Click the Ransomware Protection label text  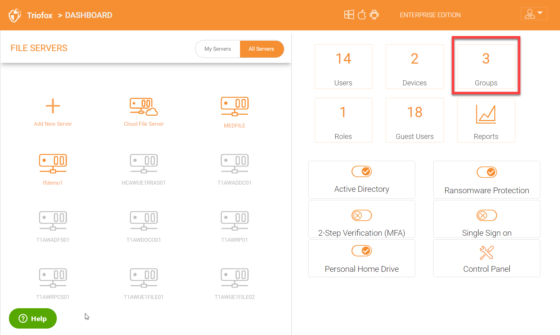(487, 190)
